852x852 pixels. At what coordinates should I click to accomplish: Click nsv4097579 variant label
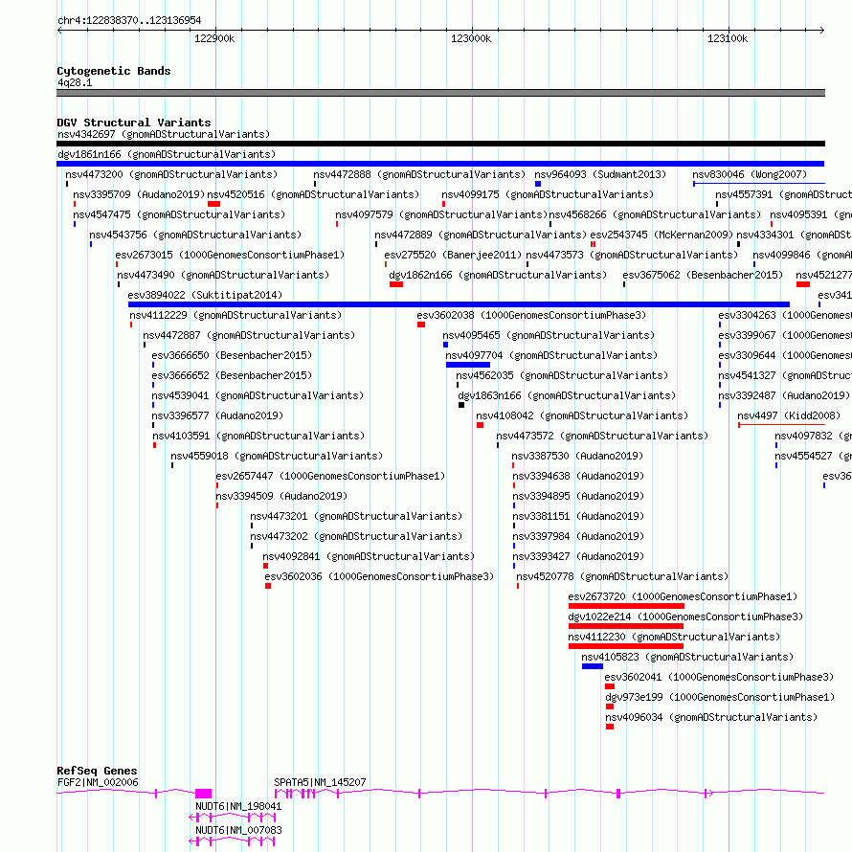click(441, 214)
